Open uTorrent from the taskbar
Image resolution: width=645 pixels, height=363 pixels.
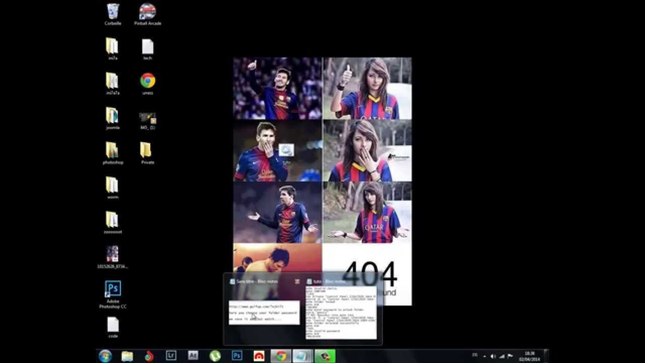(215, 356)
